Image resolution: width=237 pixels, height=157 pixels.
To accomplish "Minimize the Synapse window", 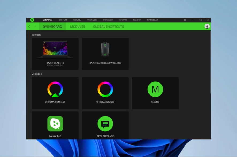I will click(x=193, y=20).
